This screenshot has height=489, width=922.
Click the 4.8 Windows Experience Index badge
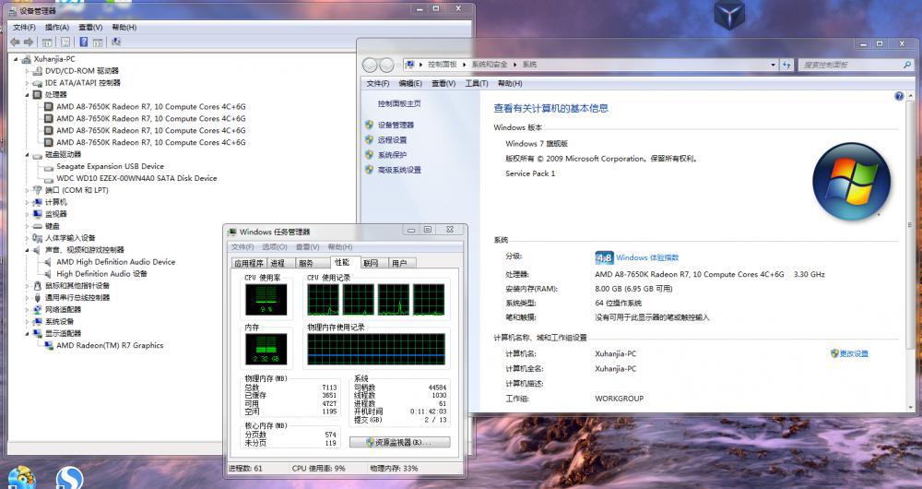(x=604, y=257)
